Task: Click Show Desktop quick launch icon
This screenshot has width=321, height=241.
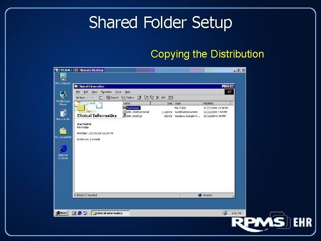Action: [x=74, y=213]
